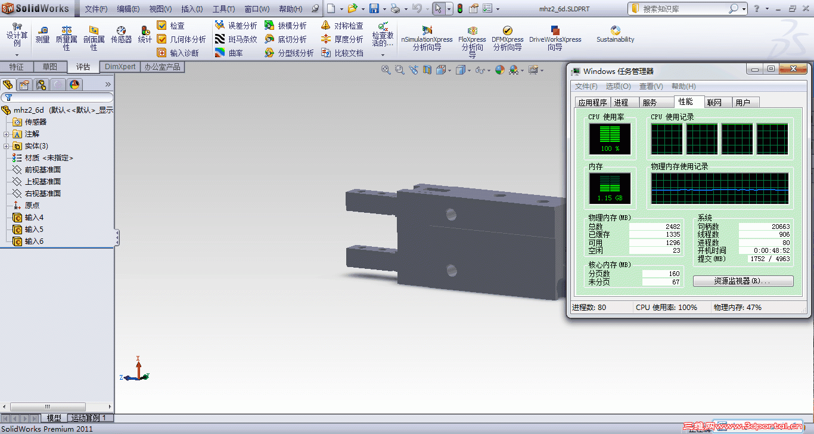Viewport: 814px width, 434px height.
Task: Click the Save disk icon
Action: 374,8
